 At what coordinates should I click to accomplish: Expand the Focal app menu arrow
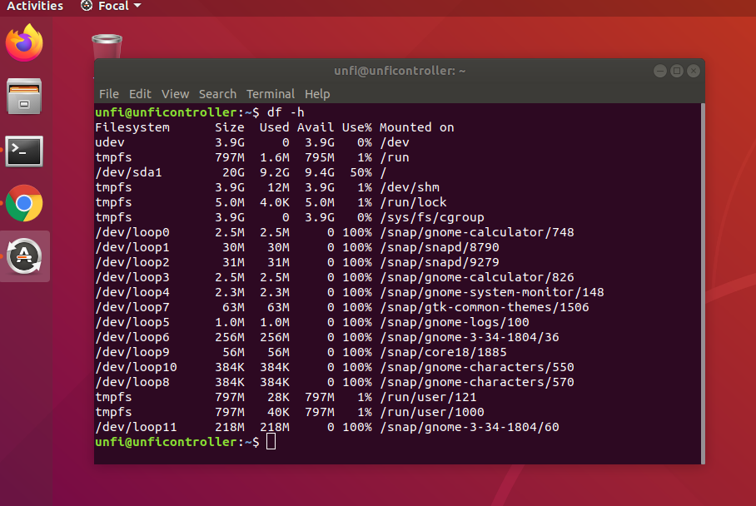point(137,6)
